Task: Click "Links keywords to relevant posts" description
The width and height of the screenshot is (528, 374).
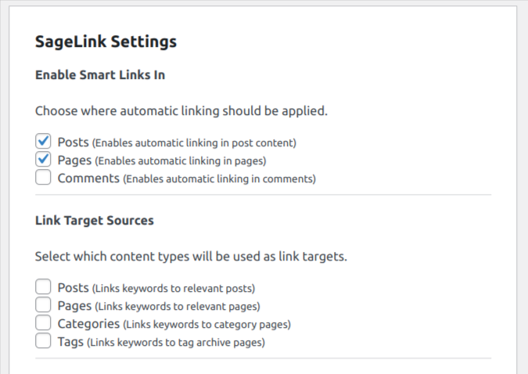Action: click(174, 289)
